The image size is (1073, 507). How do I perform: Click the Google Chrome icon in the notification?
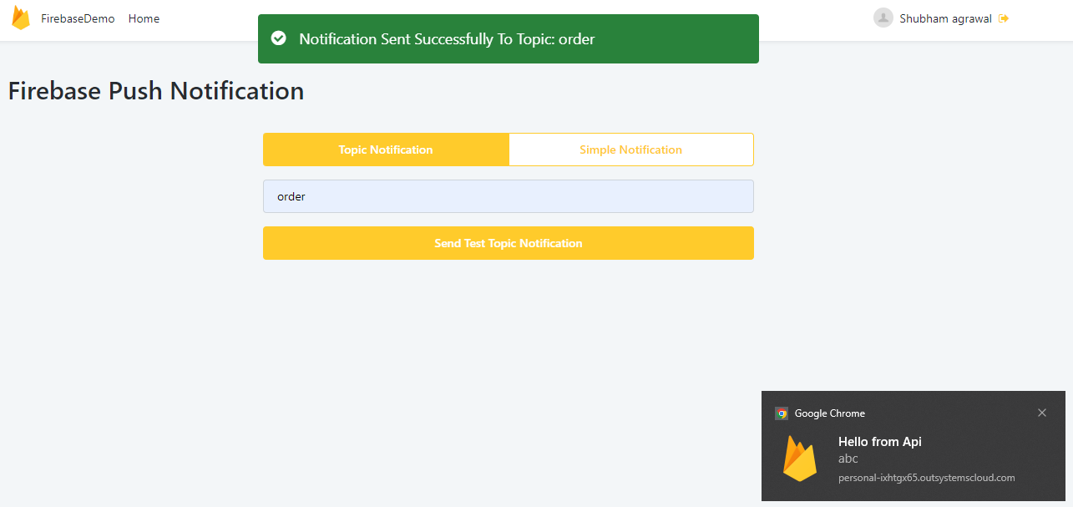coord(782,413)
